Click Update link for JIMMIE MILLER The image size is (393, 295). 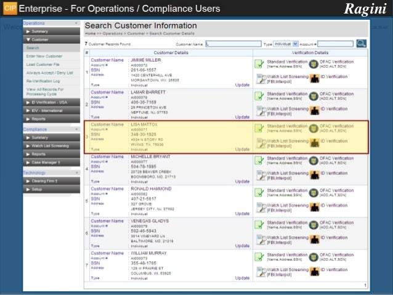242,85
